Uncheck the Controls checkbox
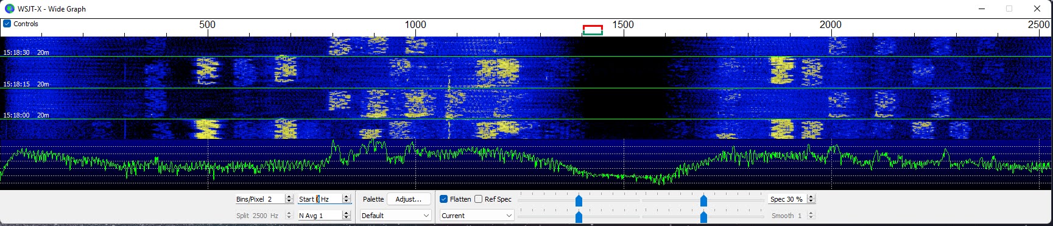The width and height of the screenshot is (1053, 226). pyautogui.click(x=7, y=24)
